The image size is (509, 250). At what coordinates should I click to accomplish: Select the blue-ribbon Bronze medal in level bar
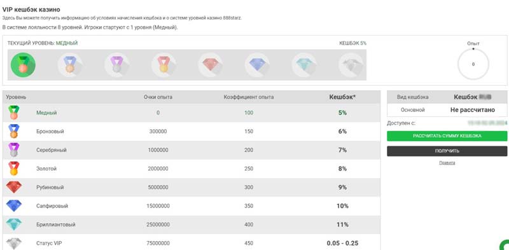[x=70, y=65]
